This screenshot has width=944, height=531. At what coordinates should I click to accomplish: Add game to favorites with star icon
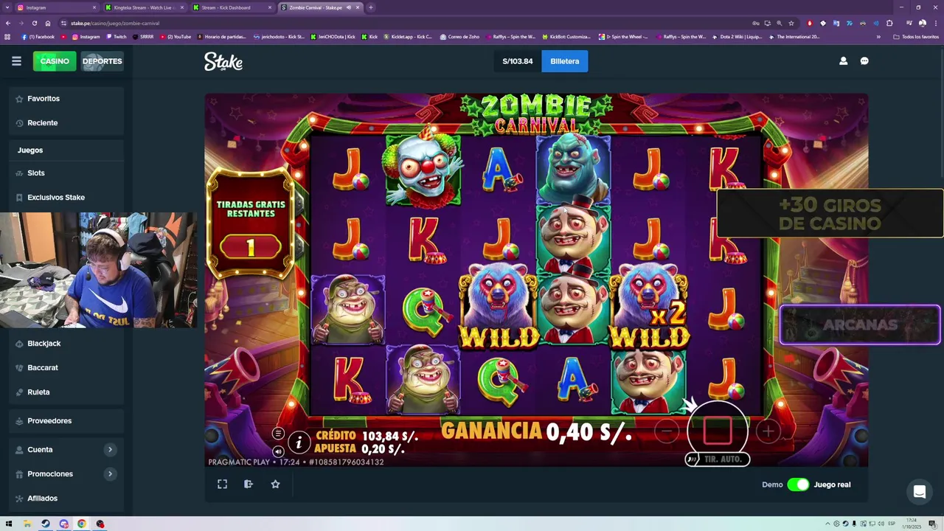pos(275,484)
